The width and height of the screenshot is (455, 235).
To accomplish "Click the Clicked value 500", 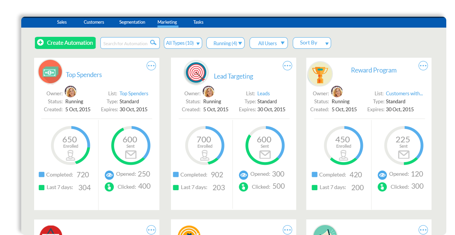I will [x=279, y=186].
